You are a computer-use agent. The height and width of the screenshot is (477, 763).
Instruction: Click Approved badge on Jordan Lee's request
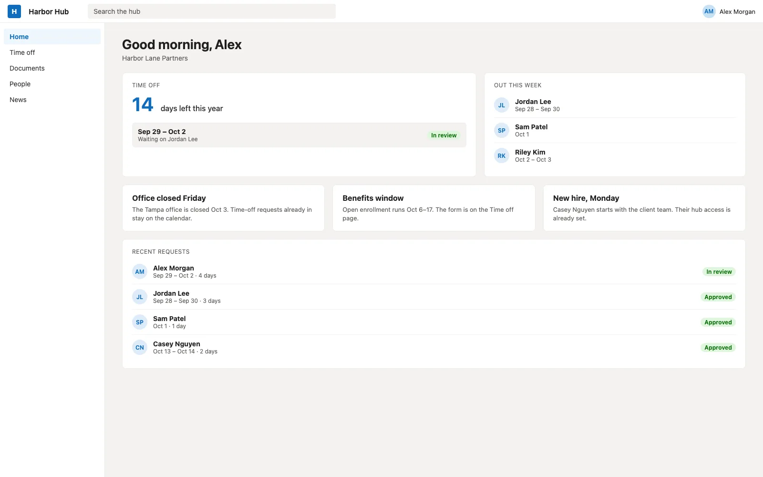click(718, 297)
